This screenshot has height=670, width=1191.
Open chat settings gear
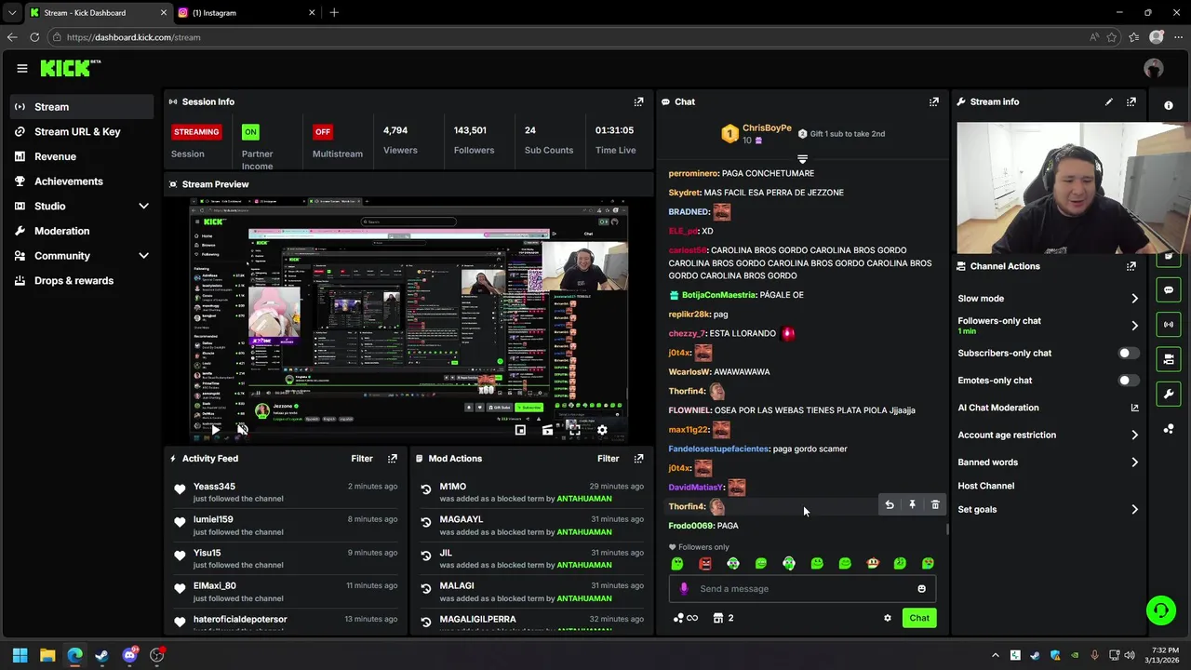[887, 618]
